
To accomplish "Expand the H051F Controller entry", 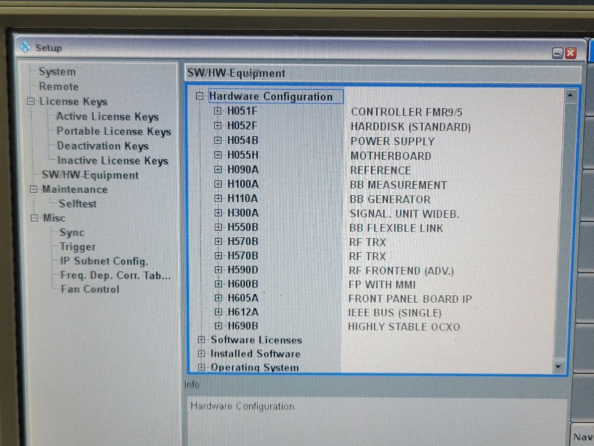I will tap(217, 111).
